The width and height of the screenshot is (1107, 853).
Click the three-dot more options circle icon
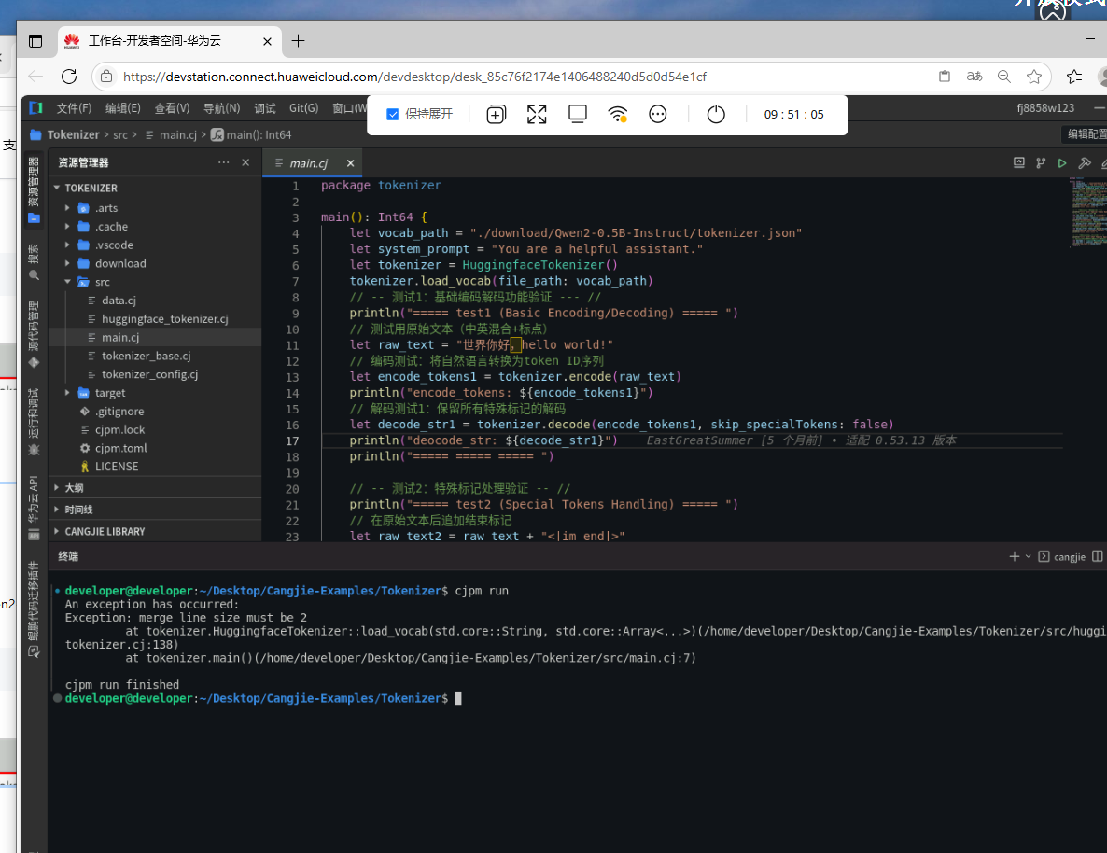point(658,115)
